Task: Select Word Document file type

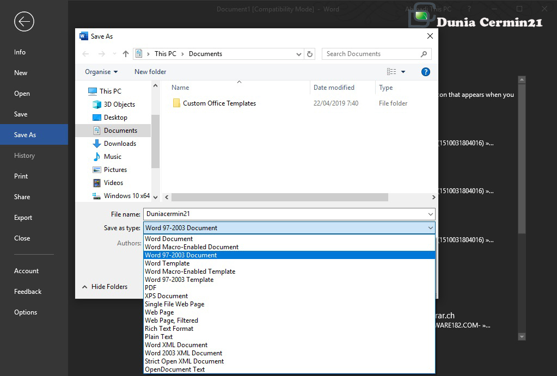Action: click(x=289, y=239)
